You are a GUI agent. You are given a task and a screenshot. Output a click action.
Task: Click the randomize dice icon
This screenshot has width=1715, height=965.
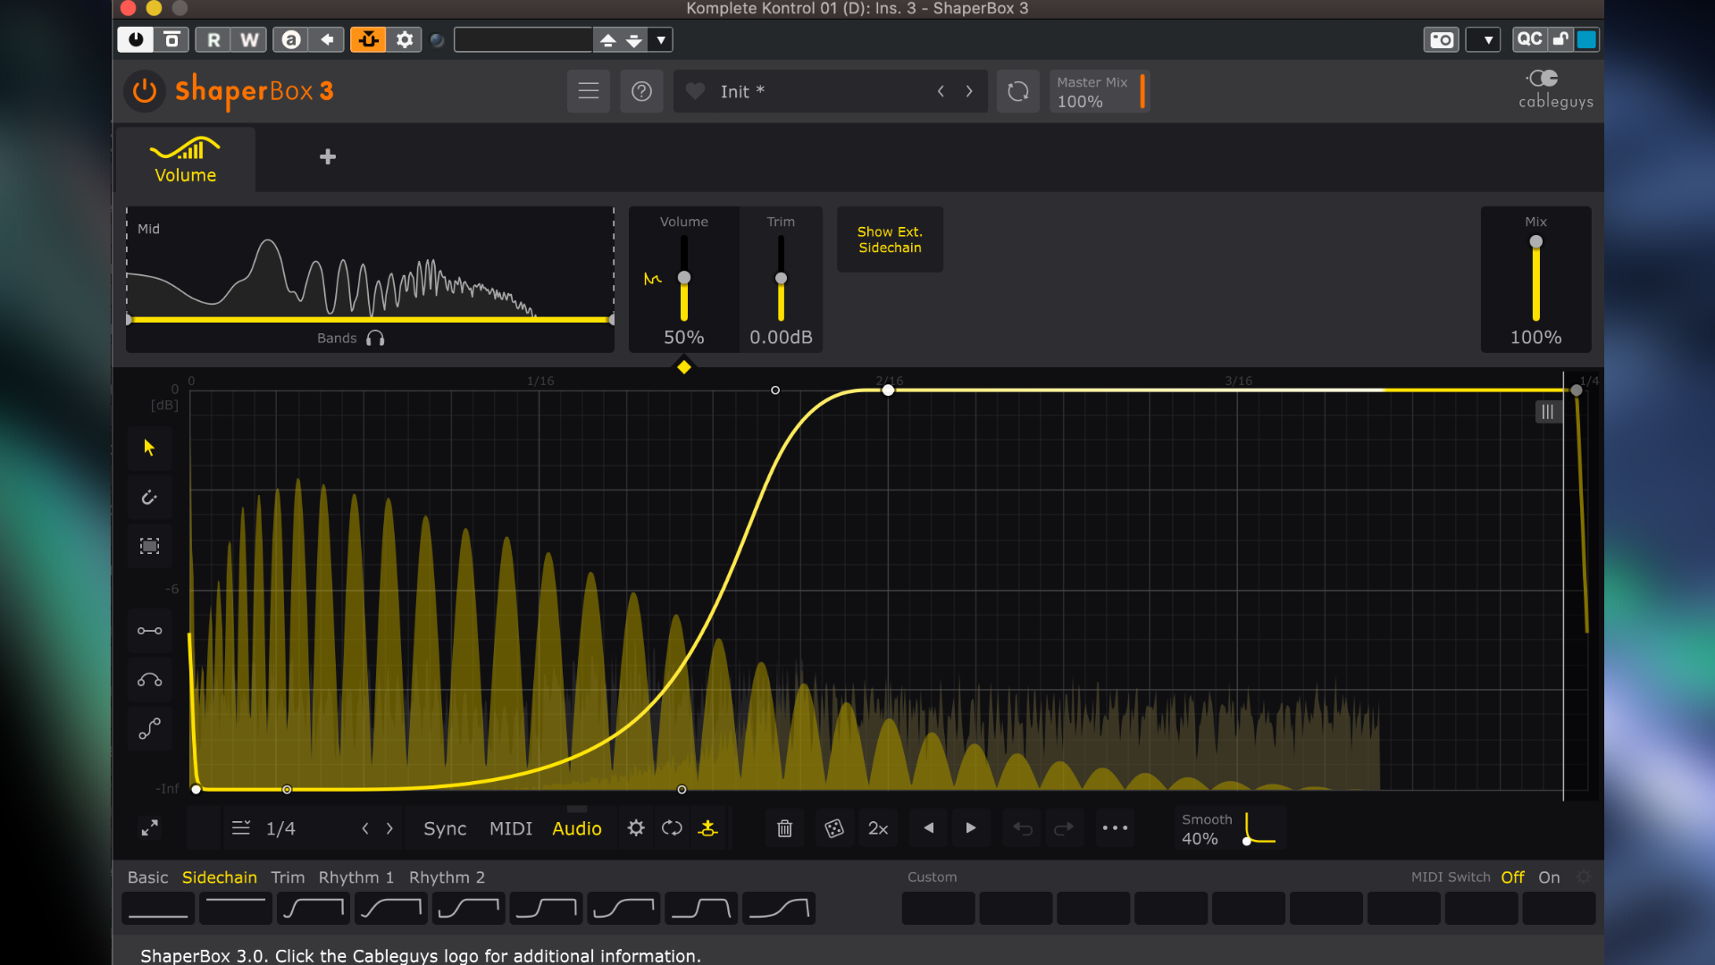tap(833, 828)
